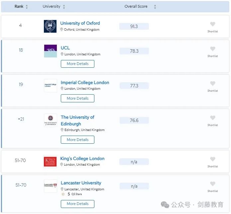The image size is (231, 214).
Task: Click the Overall Score header label
Action: click(x=136, y=6)
